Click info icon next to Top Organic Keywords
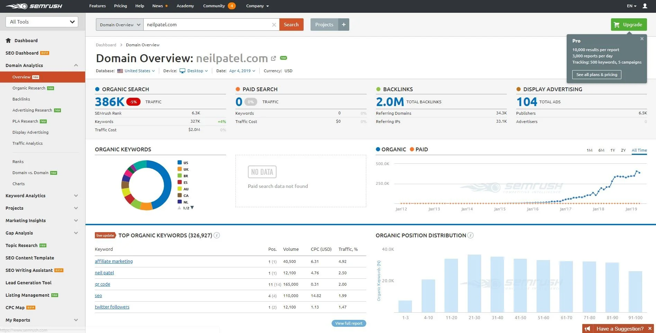The image size is (656, 333). (217, 235)
